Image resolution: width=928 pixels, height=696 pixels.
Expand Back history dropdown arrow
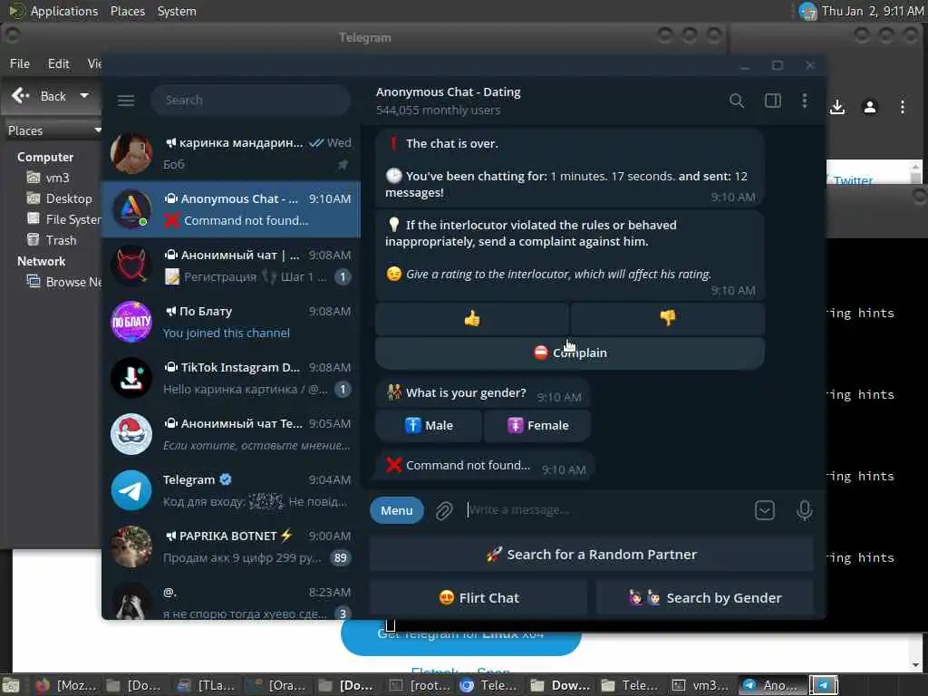[x=84, y=95]
